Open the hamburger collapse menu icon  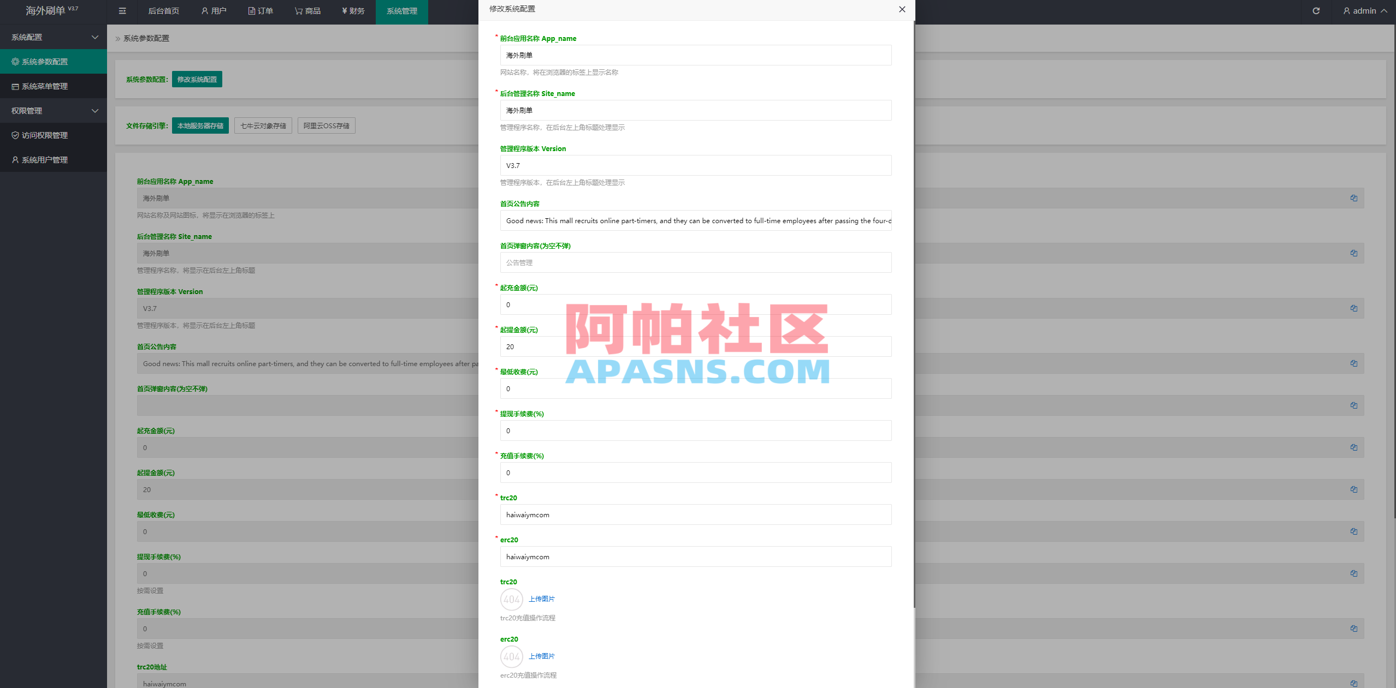coord(122,11)
